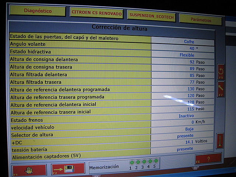
Task: Click the Altura de consigna delantera row
Action: 79,60
